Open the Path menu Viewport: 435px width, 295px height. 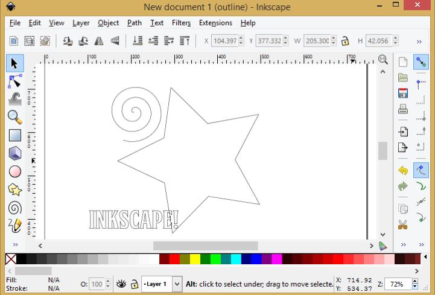pos(135,23)
